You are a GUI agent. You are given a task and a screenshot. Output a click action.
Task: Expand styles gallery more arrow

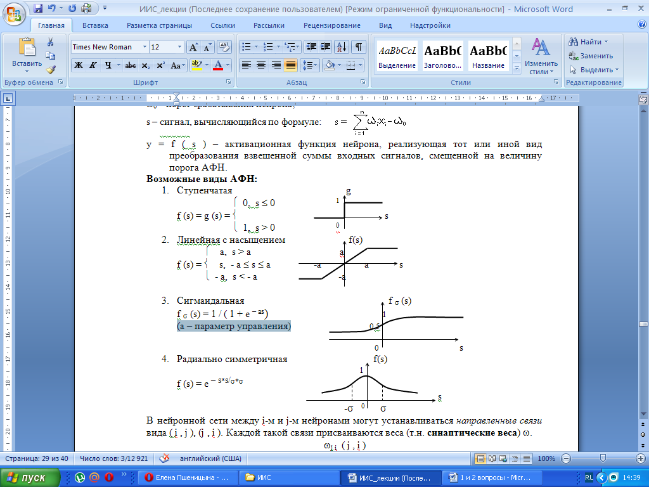tap(517, 69)
